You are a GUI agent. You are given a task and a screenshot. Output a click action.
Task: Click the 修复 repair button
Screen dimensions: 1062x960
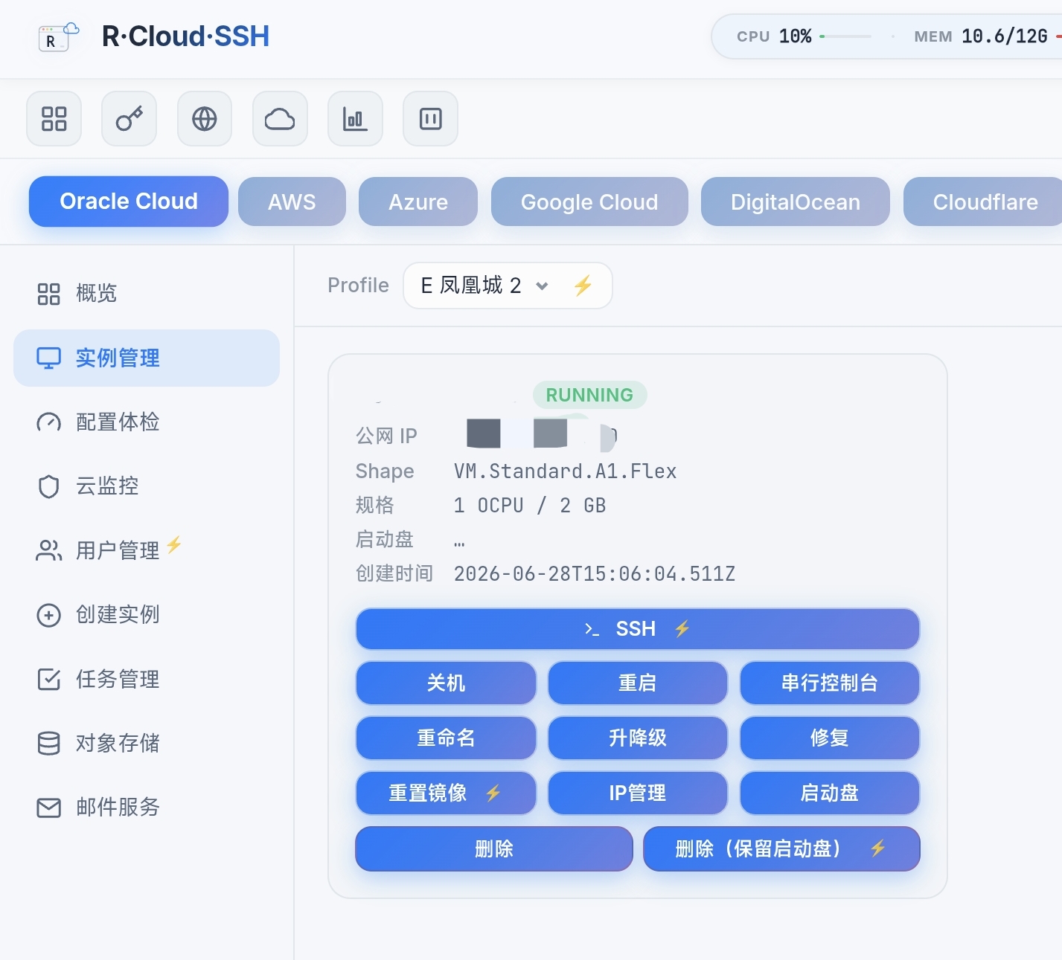point(830,738)
